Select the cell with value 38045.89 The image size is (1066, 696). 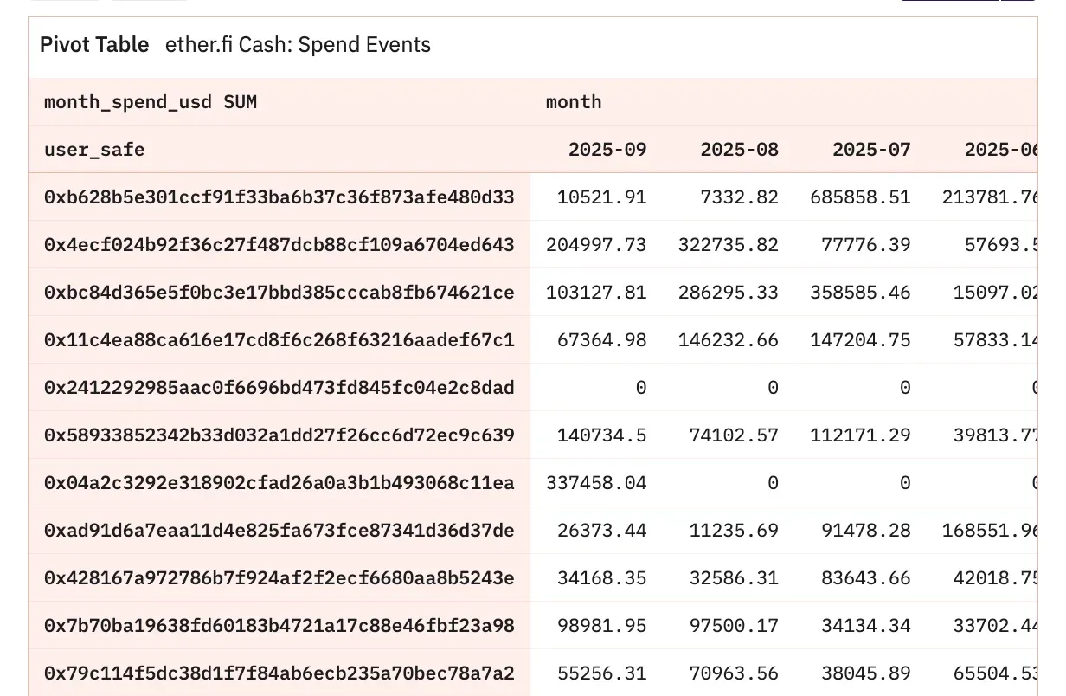(x=866, y=673)
